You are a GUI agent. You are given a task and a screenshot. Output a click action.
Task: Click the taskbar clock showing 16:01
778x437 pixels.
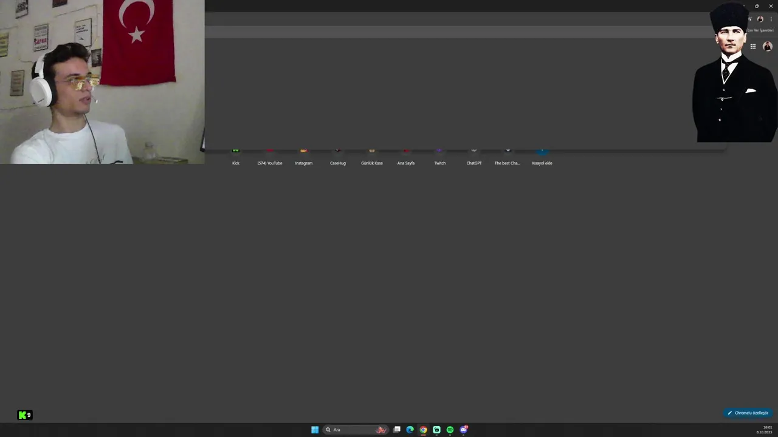pos(764,430)
